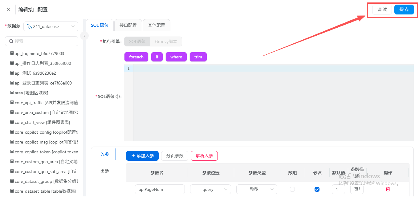Select table name core_api_traffic
Image resolution: width=419 pixels, height=197 pixels.
46,103
